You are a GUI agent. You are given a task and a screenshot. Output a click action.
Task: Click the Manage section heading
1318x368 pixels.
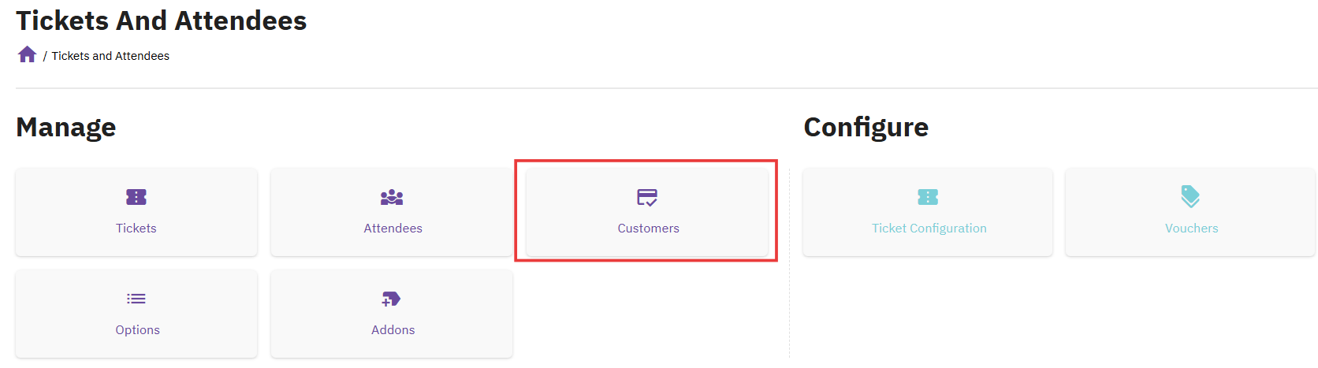click(x=66, y=127)
